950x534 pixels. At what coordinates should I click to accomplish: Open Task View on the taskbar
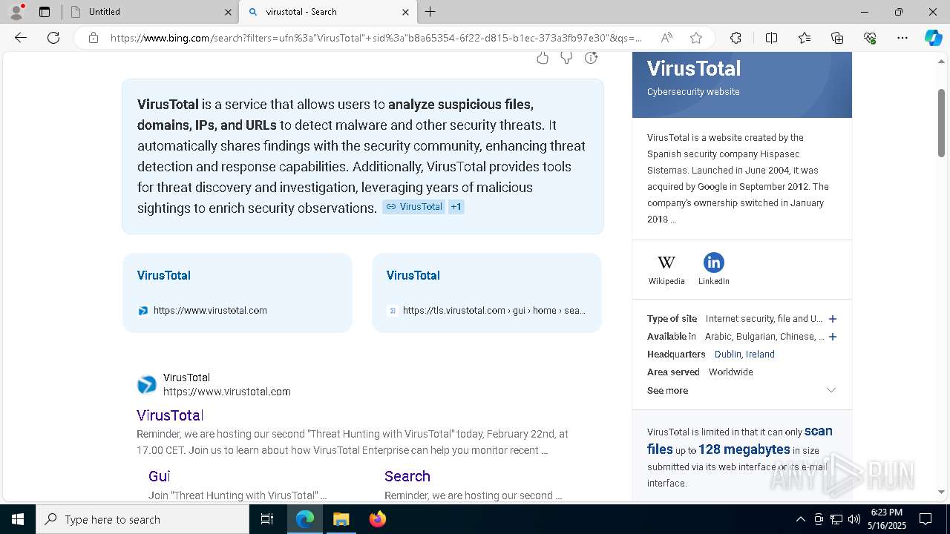coord(267,519)
